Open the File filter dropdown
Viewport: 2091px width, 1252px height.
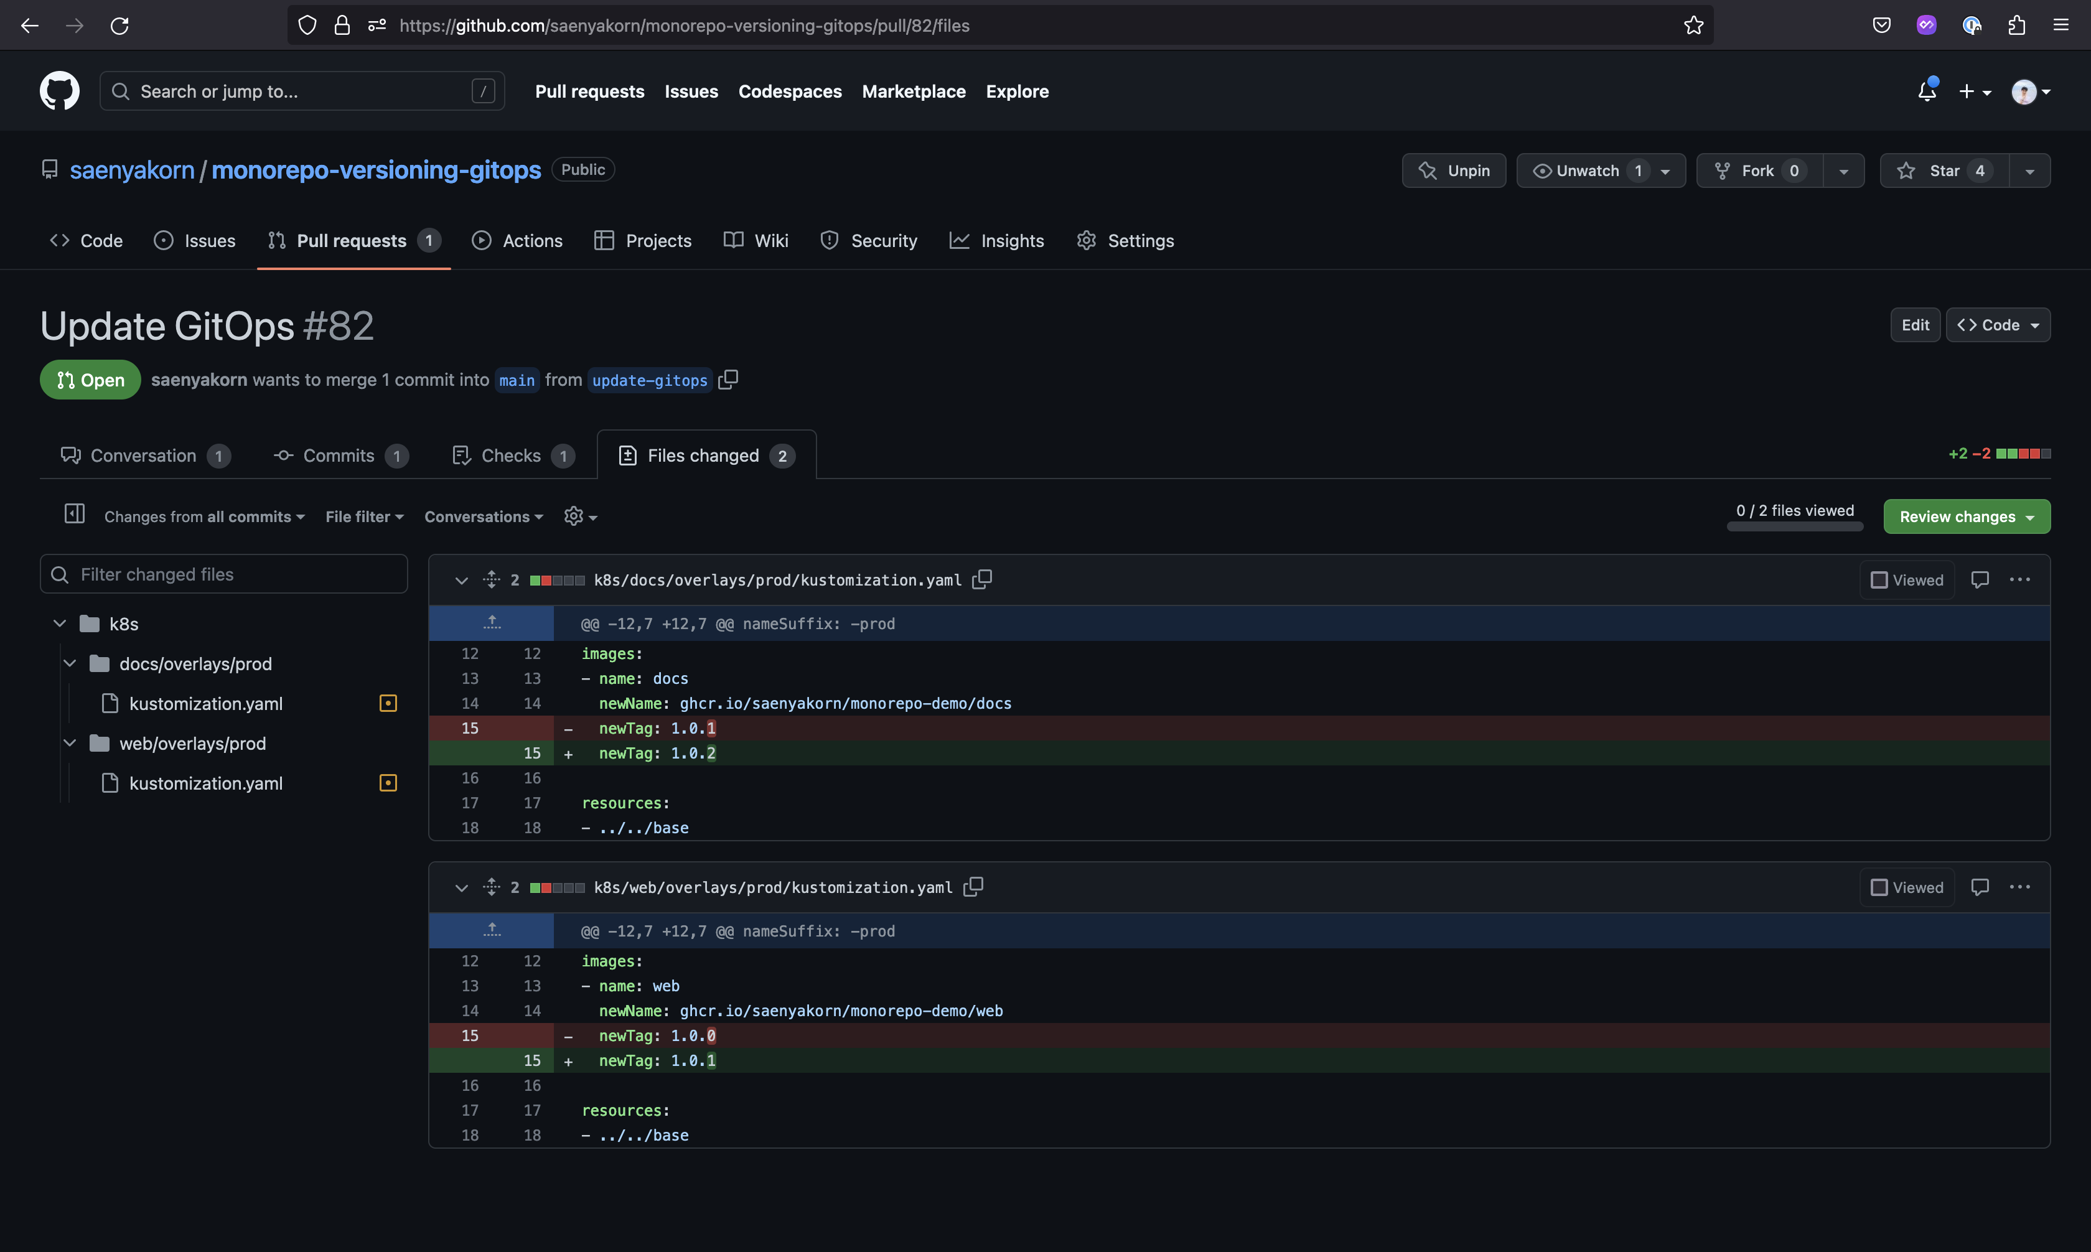pyautogui.click(x=365, y=516)
